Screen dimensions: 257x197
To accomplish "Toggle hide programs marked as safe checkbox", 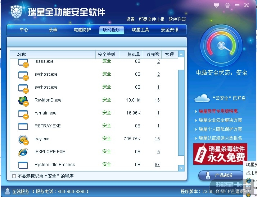I will [x=14, y=176].
